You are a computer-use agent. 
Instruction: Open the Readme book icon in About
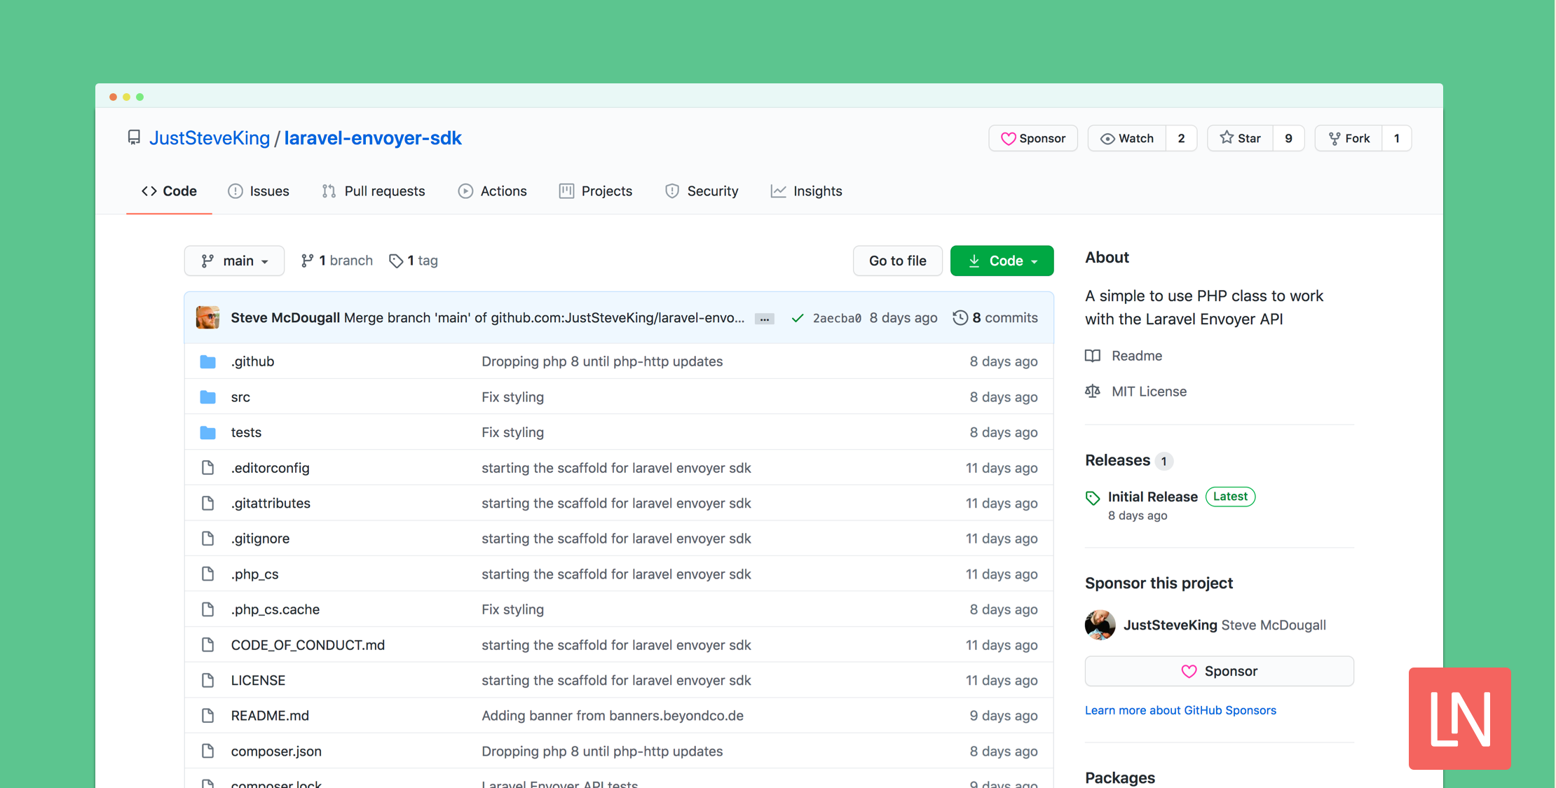pos(1092,355)
